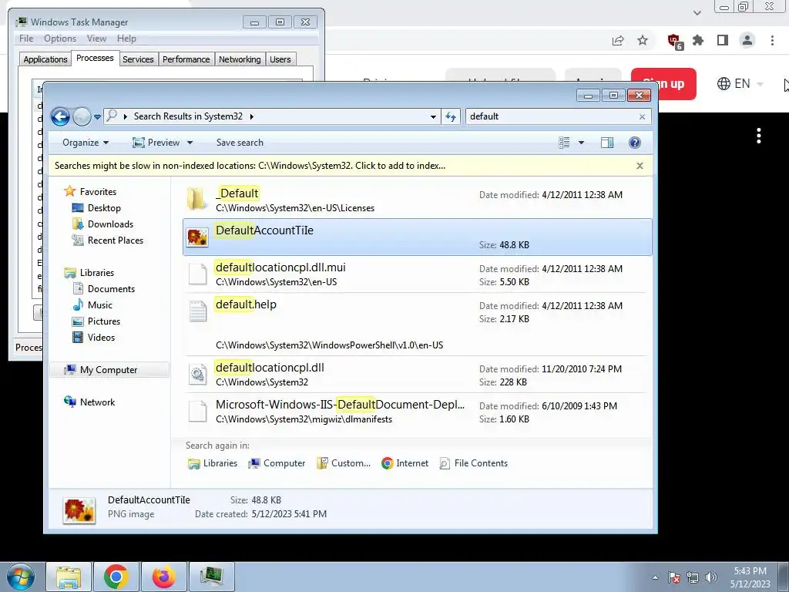Clear the 'default' search text
This screenshot has width=789, height=592.
click(x=642, y=117)
